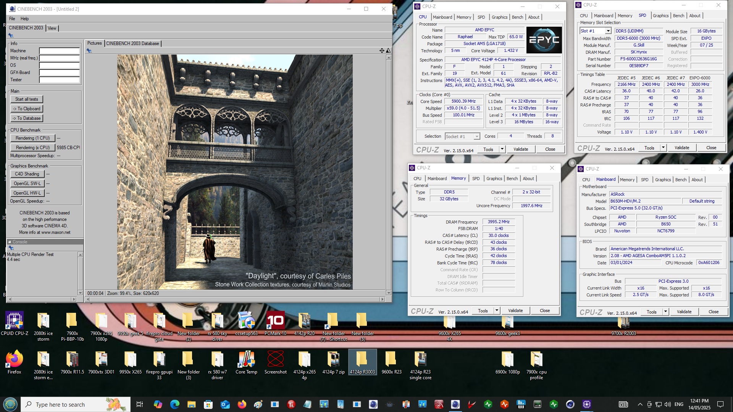Open the Paint palette taskbar icon
This screenshot has height=412, width=733.
[x=258, y=404]
